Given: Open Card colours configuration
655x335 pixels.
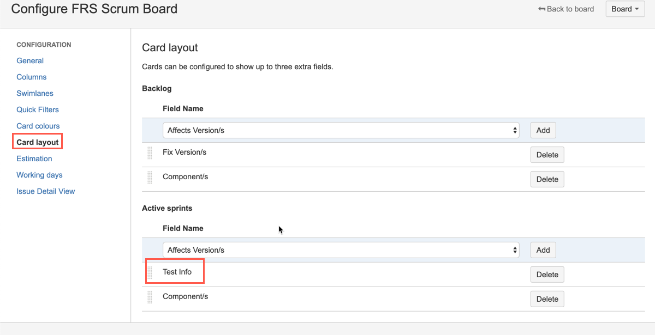Looking at the screenshot, I should point(38,126).
